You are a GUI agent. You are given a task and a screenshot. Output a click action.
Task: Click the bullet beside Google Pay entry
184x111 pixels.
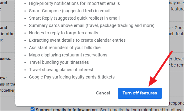(x=25, y=78)
